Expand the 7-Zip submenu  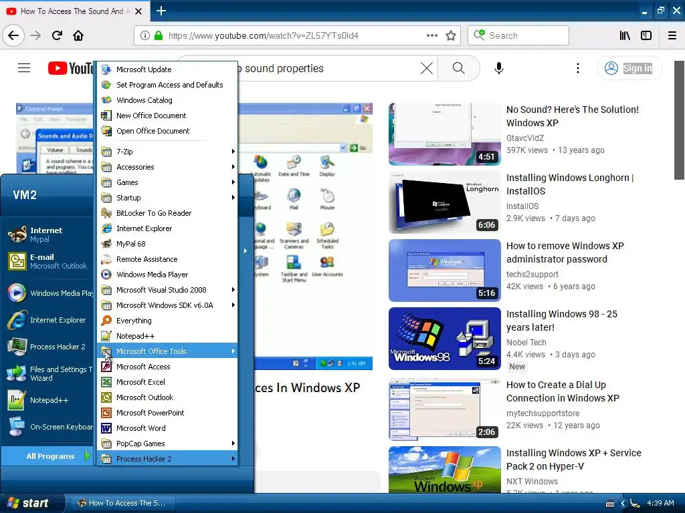[x=167, y=152]
